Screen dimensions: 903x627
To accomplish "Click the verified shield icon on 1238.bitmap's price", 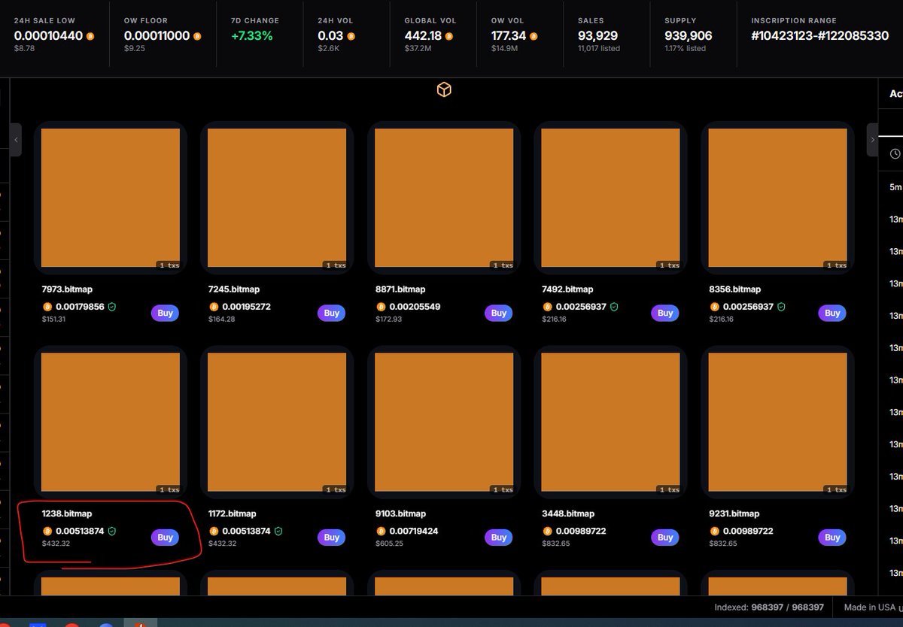I will tap(111, 532).
